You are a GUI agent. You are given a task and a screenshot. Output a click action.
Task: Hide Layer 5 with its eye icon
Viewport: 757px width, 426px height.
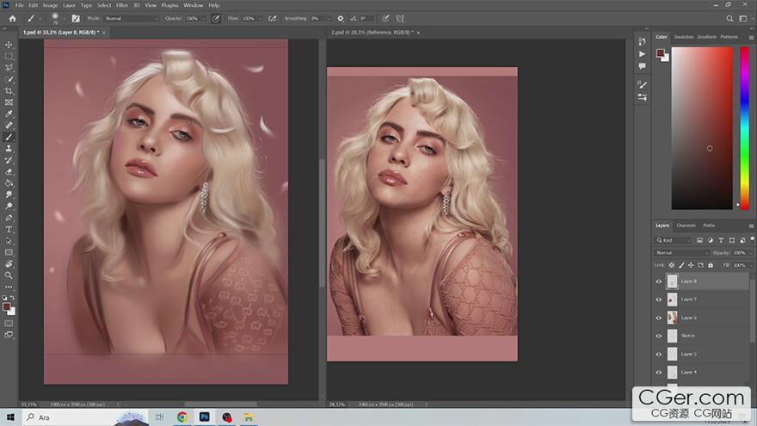click(x=659, y=354)
